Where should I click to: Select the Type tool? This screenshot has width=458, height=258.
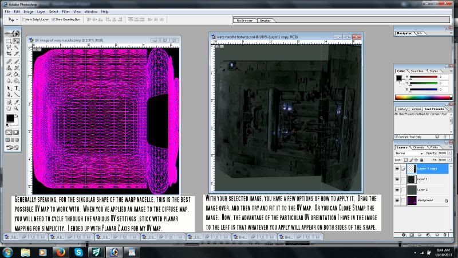[x=17, y=88]
